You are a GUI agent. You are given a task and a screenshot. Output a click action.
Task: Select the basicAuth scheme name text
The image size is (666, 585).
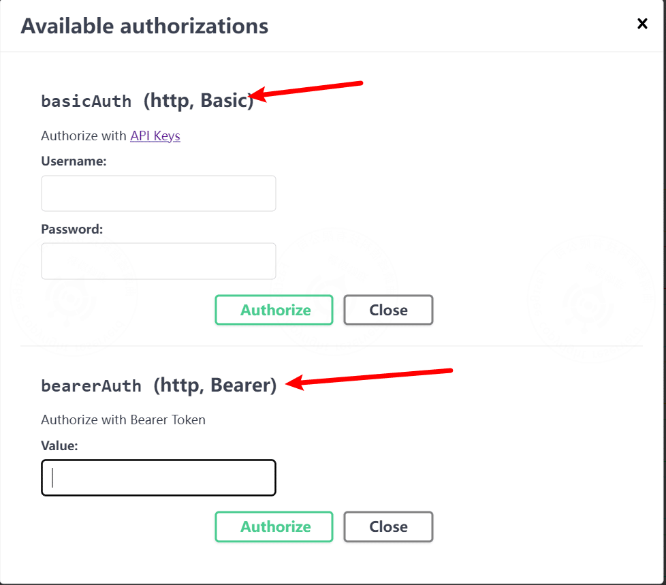pyautogui.click(x=86, y=101)
